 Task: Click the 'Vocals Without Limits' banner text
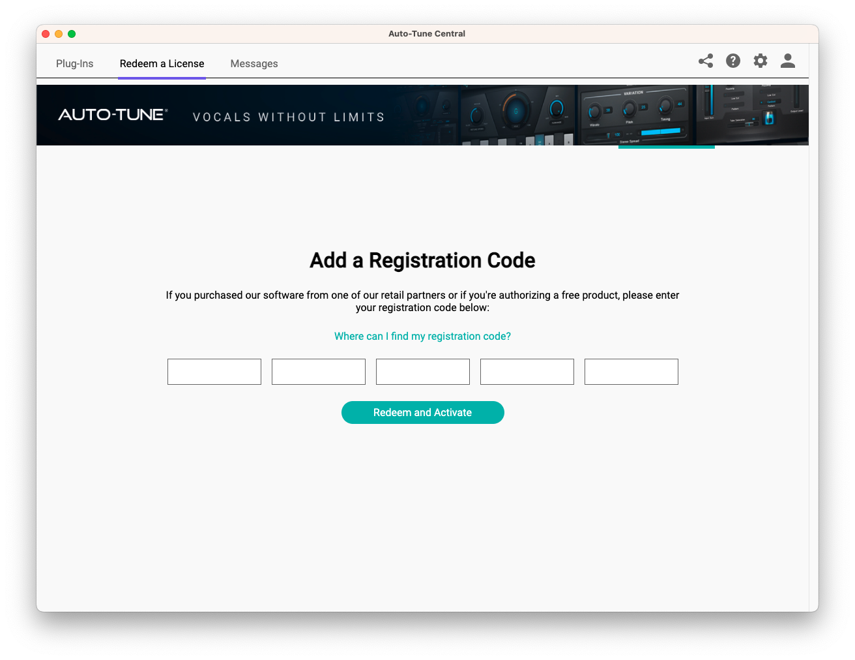289,117
